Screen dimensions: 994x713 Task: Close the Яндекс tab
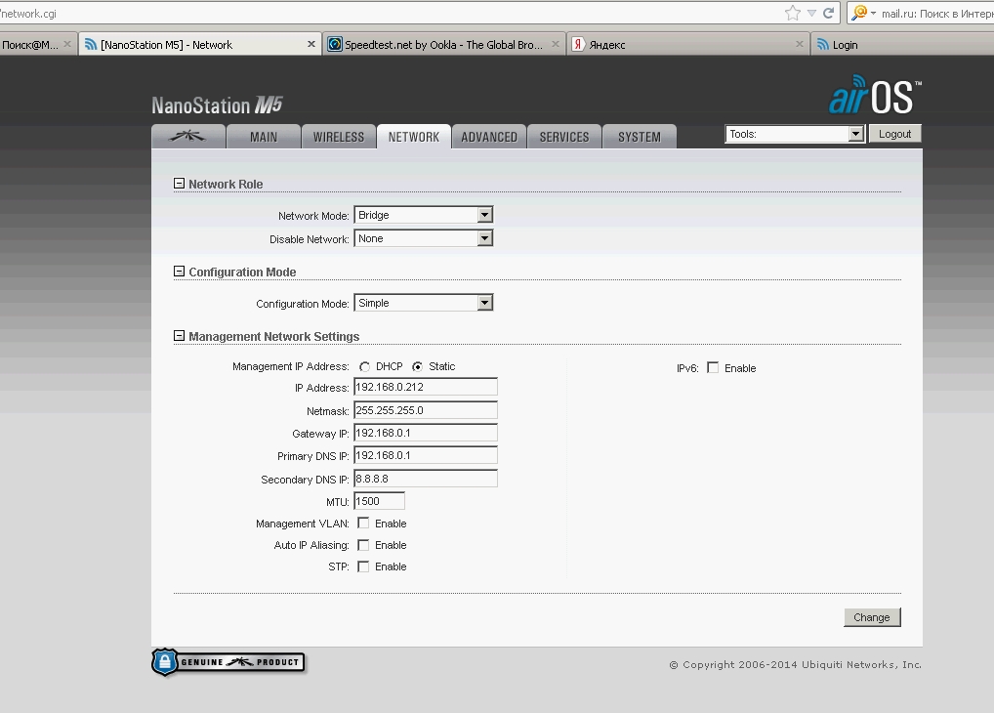pos(800,44)
